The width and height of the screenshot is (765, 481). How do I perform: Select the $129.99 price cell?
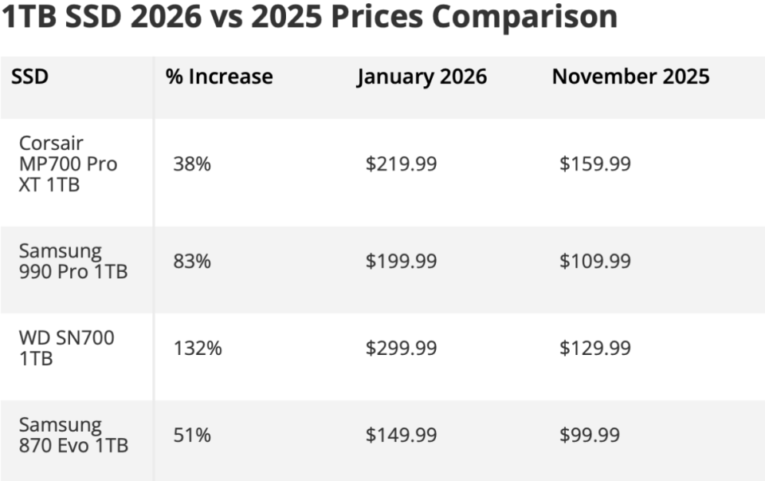[x=595, y=348]
